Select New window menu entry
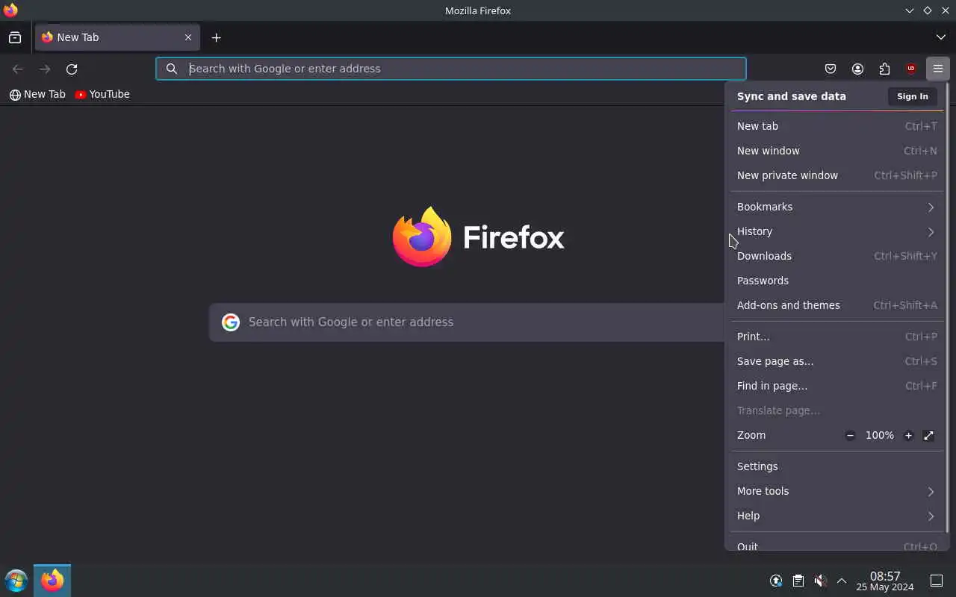 [x=836, y=151]
